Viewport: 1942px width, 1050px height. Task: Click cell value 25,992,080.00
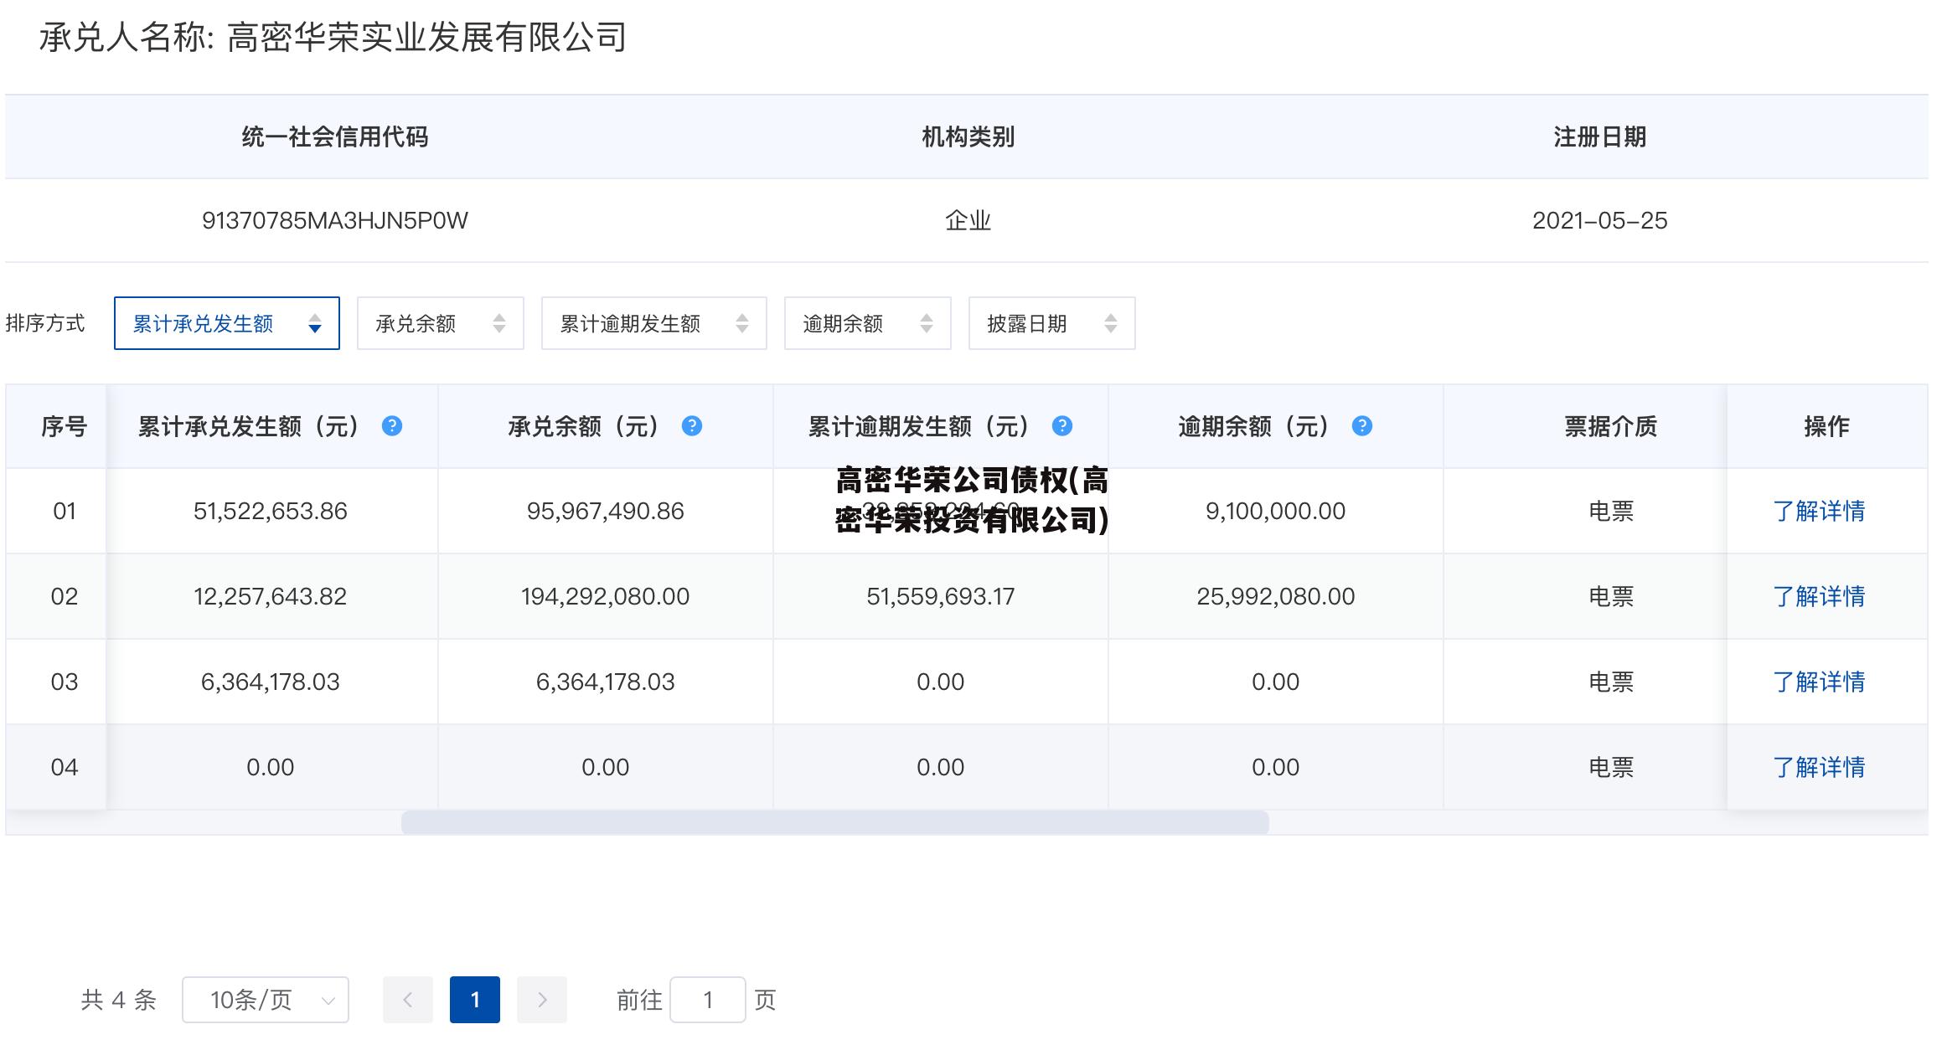[1276, 596]
